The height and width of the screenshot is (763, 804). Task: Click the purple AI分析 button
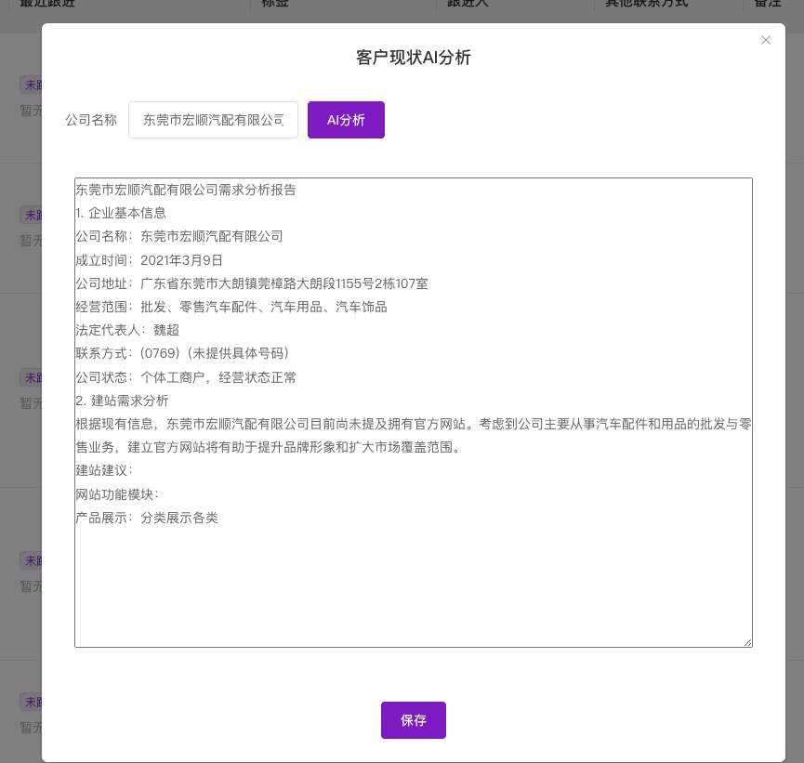pos(346,120)
